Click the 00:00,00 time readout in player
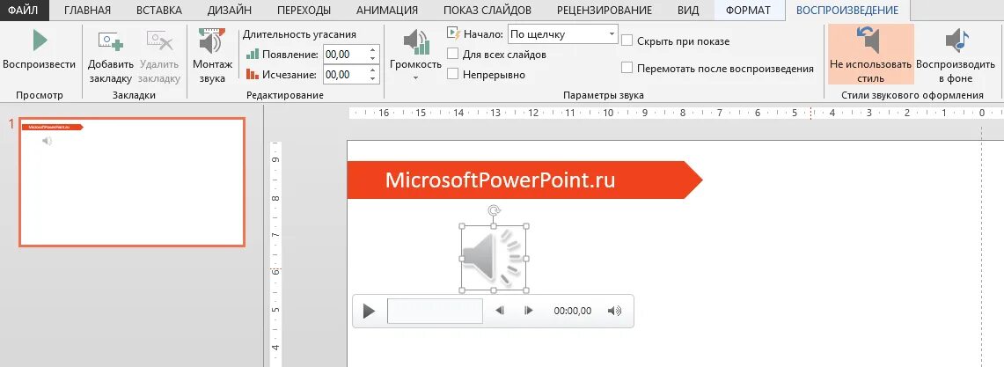The width and height of the screenshot is (1004, 367). tap(573, 311)
